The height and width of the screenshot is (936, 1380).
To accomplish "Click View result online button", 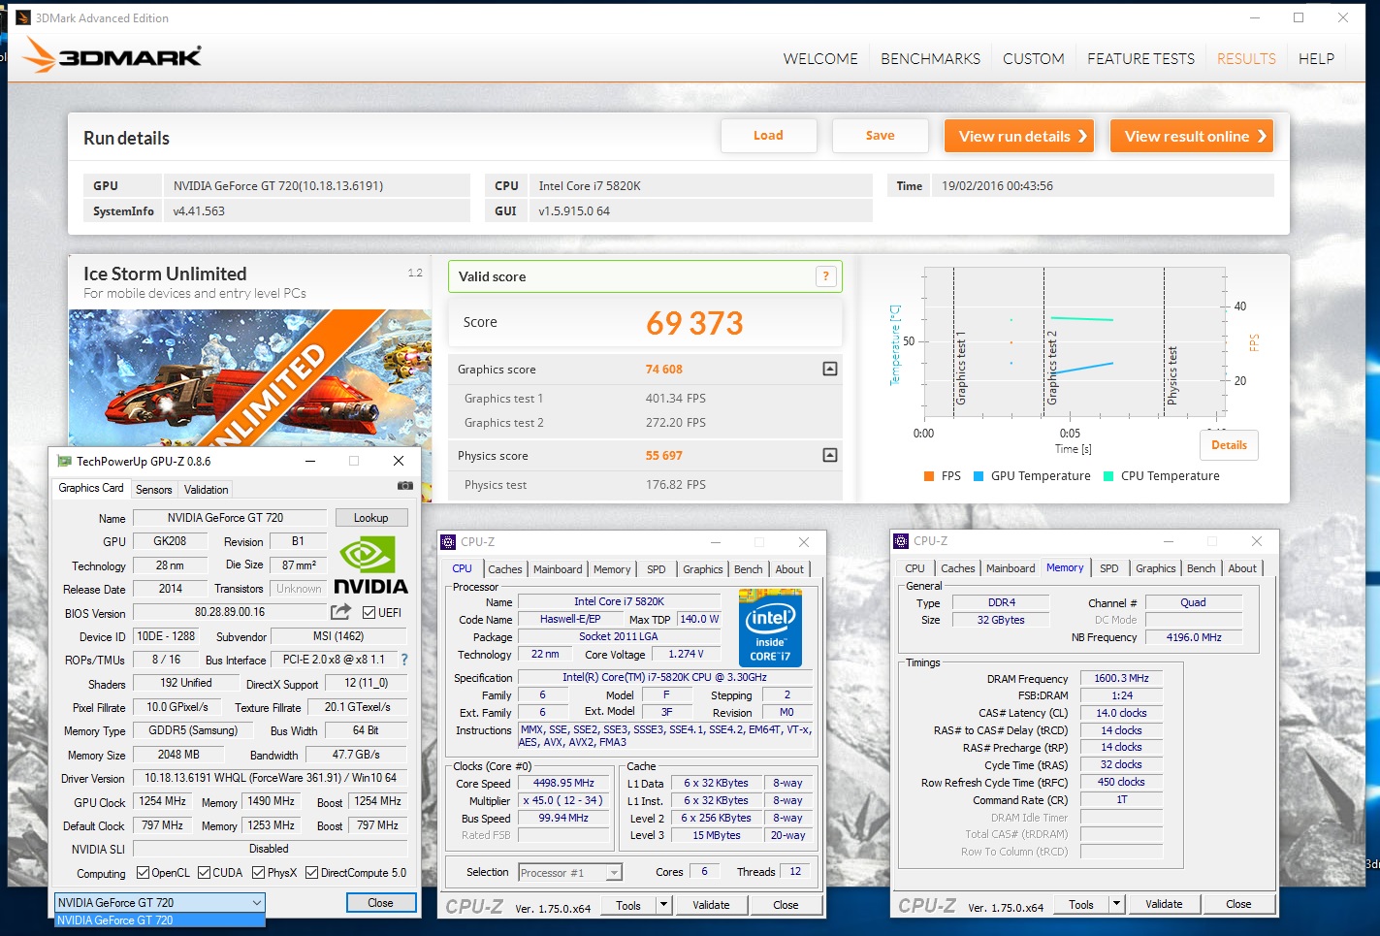I will click(1191, 136).
